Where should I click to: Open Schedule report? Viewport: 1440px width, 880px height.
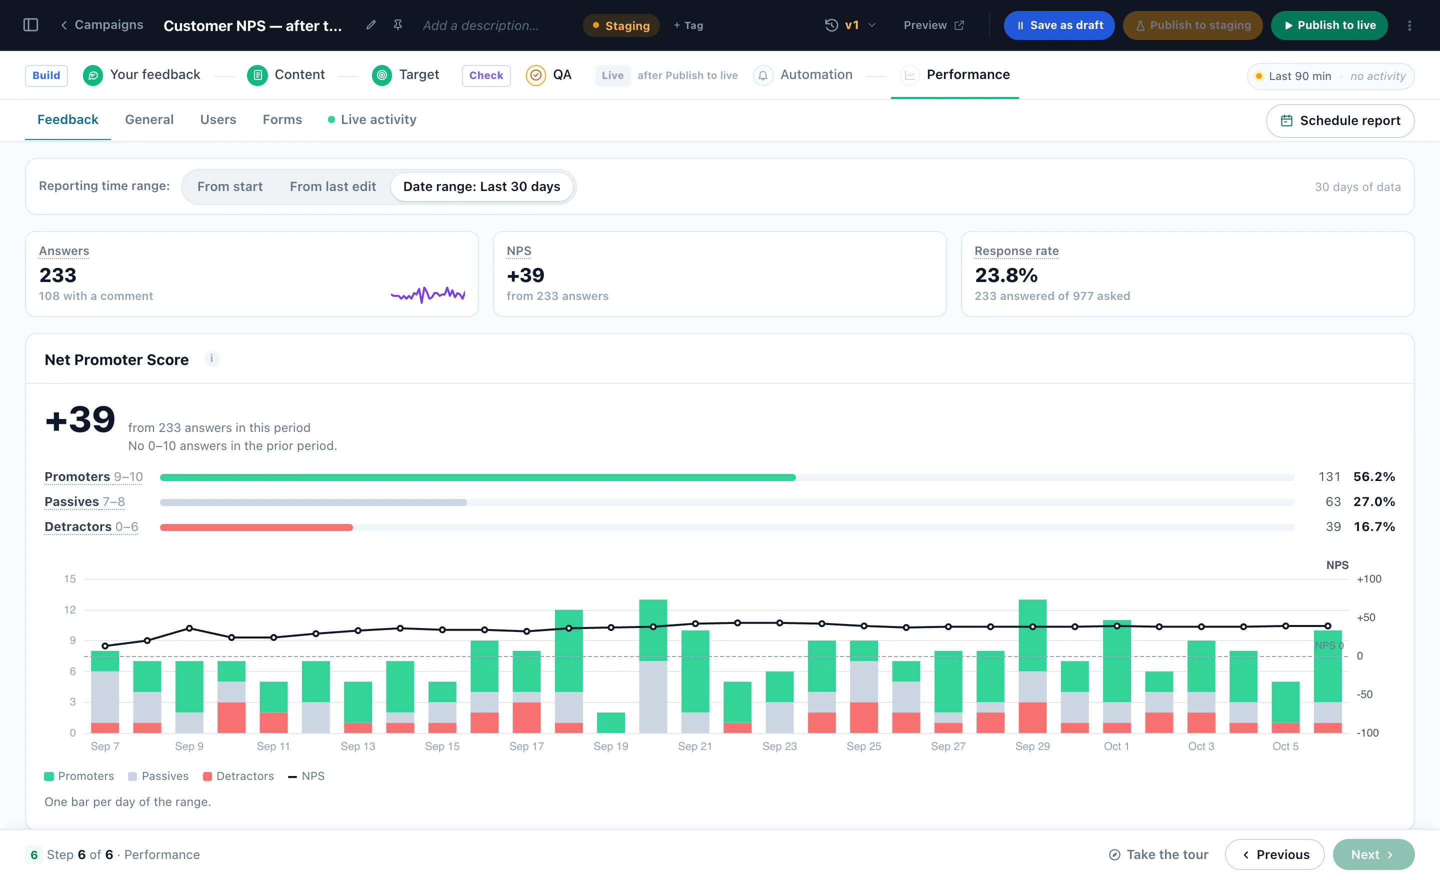click(x=1339, y=120)
